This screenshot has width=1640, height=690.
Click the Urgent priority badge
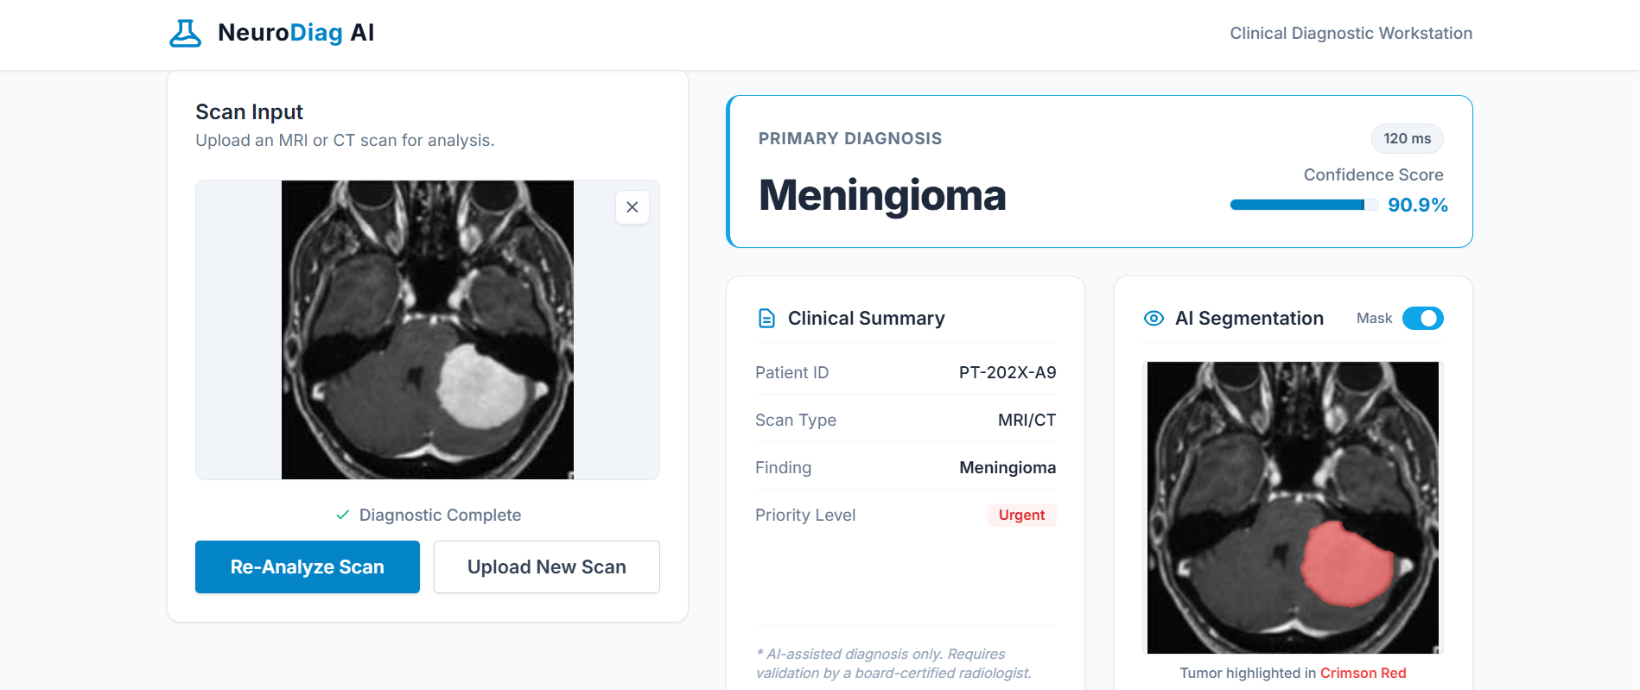coord(1021,516)
